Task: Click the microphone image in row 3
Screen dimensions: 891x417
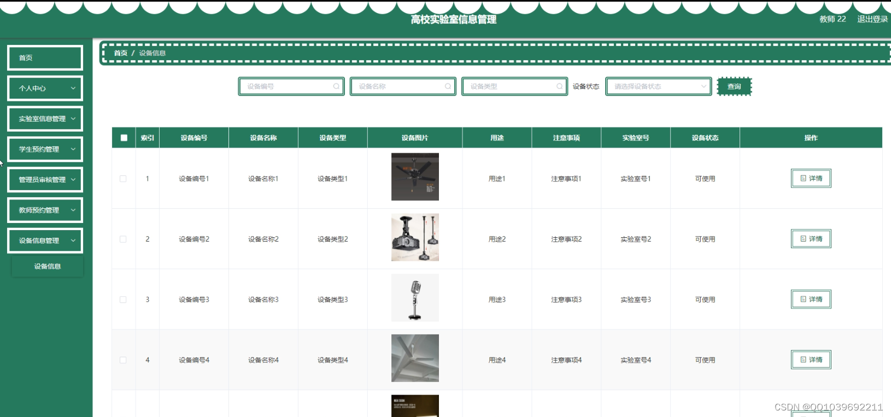Action: [415, 298]
